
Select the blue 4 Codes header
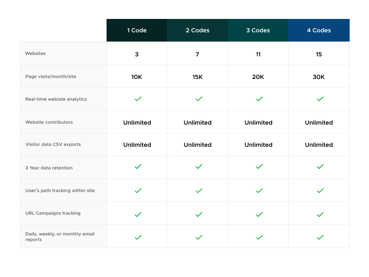tap(319, 30)
